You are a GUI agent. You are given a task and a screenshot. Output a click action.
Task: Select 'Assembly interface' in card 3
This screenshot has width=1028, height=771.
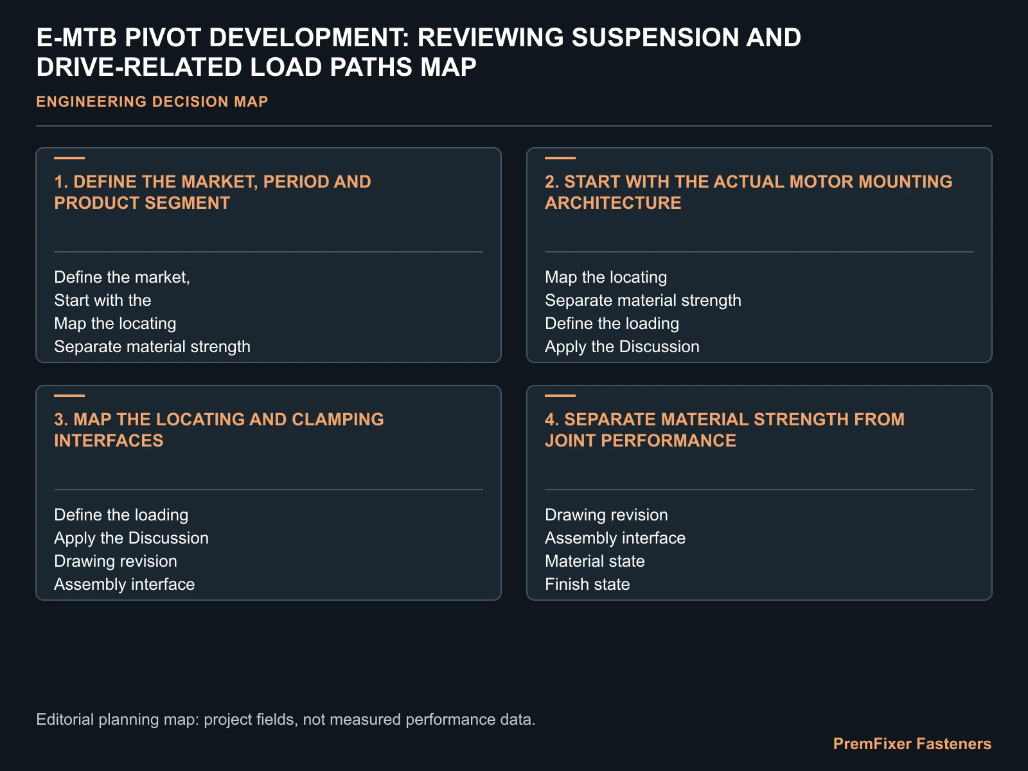pos(124,584)
